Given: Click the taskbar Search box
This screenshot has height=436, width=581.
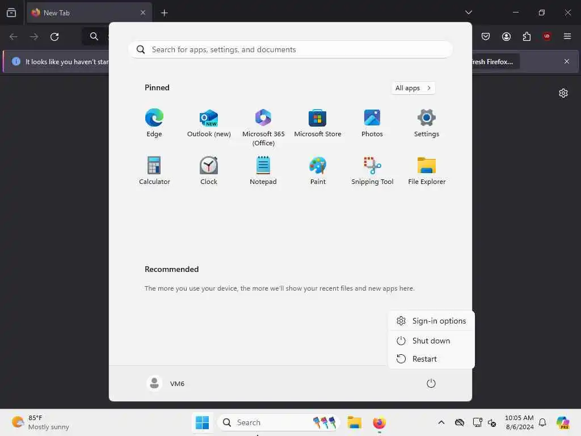Looking at the screenshot, I should click(x=279, y=422).
